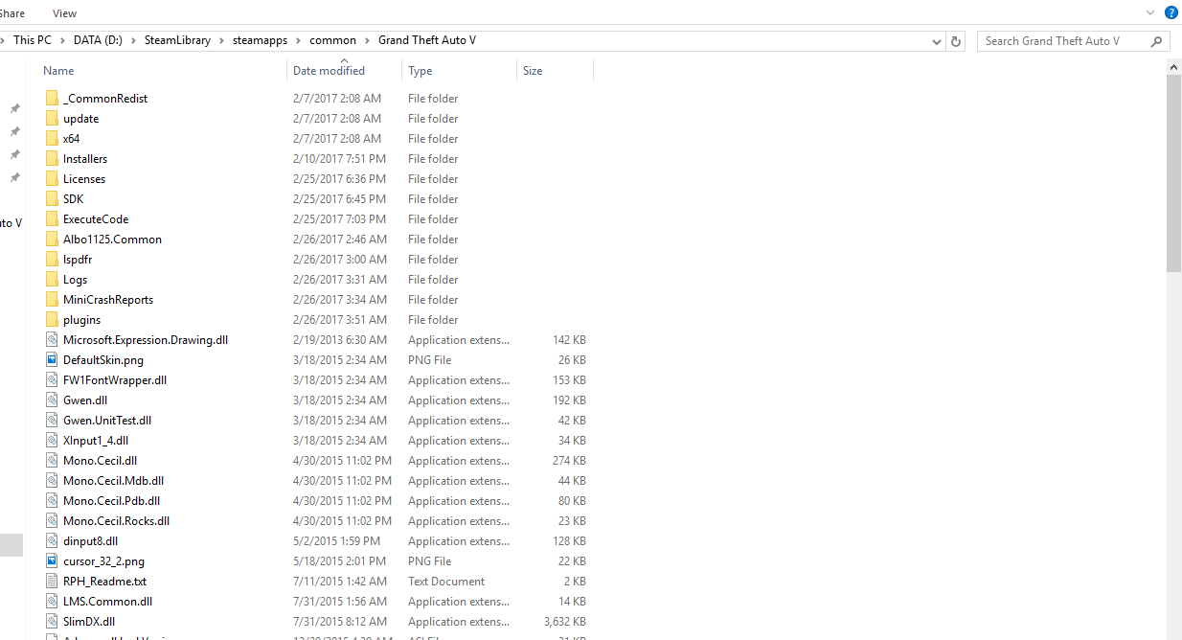Screen dimensions: 1182x640
Task: Select the Installers folder icon
Action: [52, 158]
